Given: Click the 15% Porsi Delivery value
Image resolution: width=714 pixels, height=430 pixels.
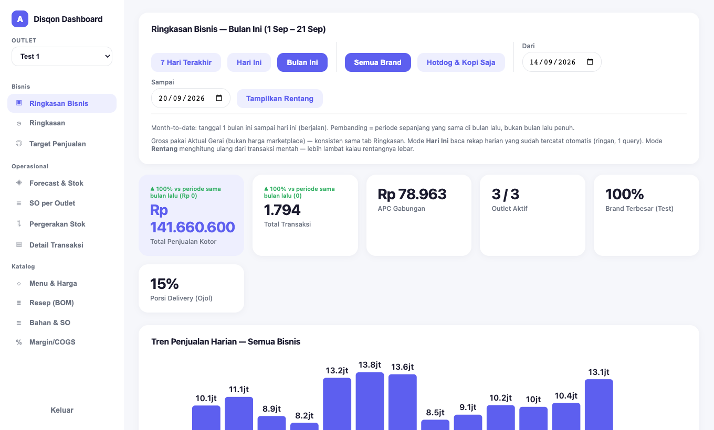Looking at the screenshot, I should pyautogui.click(x=164, y=284).
